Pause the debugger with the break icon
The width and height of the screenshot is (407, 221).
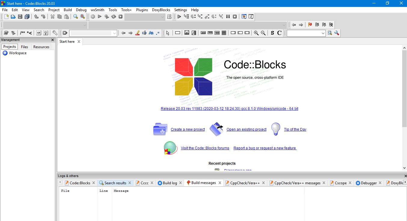[x=228, y=17]
